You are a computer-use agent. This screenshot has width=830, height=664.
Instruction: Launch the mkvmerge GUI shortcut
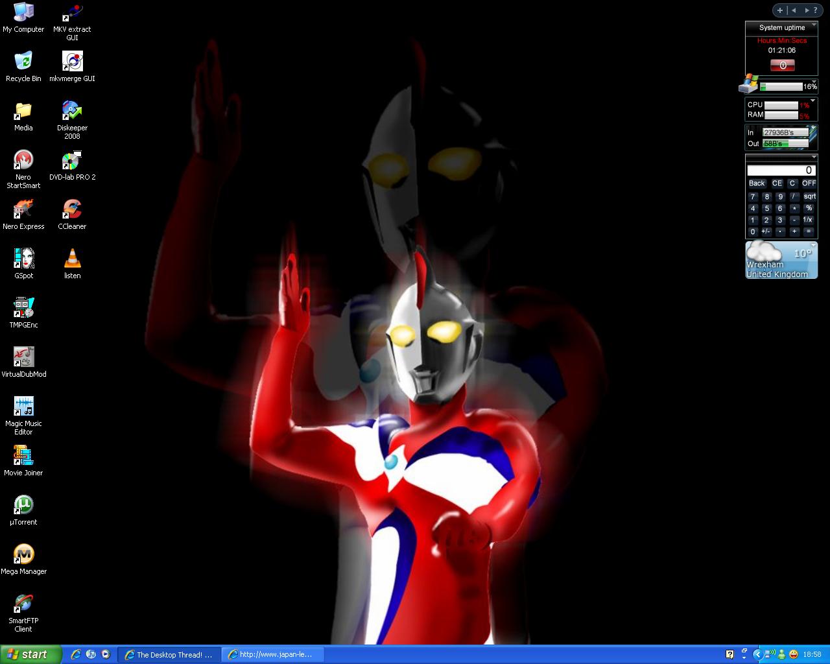tap(72, 67)
